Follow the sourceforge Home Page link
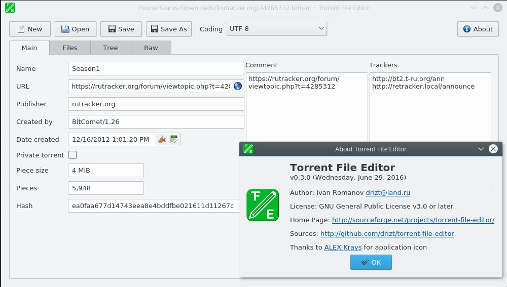This screenshot has height=287, width=507. [413, 220]
